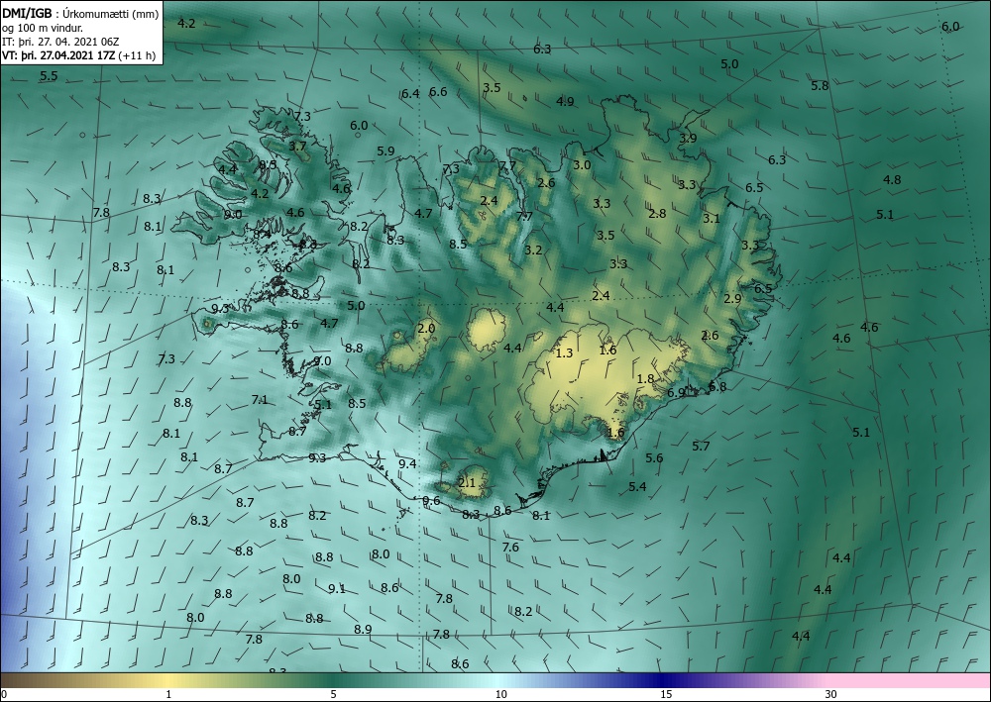
Task: Click the value '2.1' on the map
Action: click(x=467, y=483)
